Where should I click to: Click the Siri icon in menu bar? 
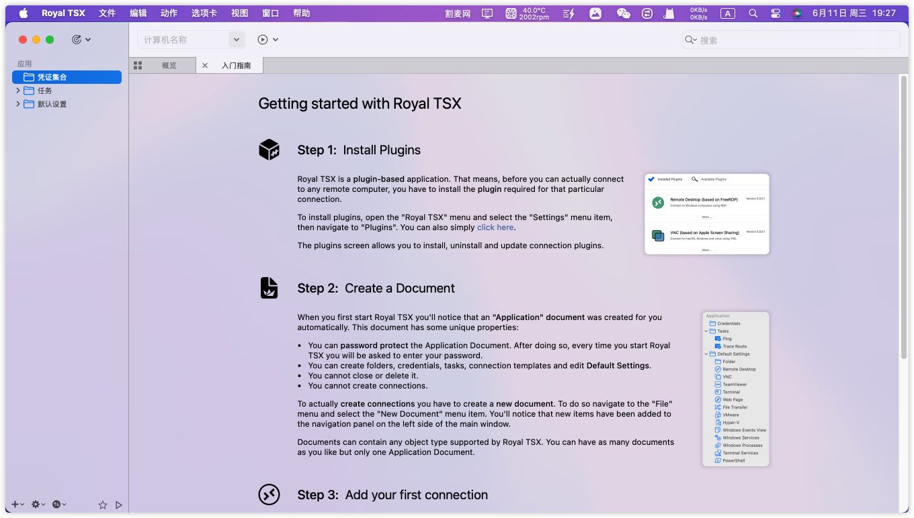(797, 13)
